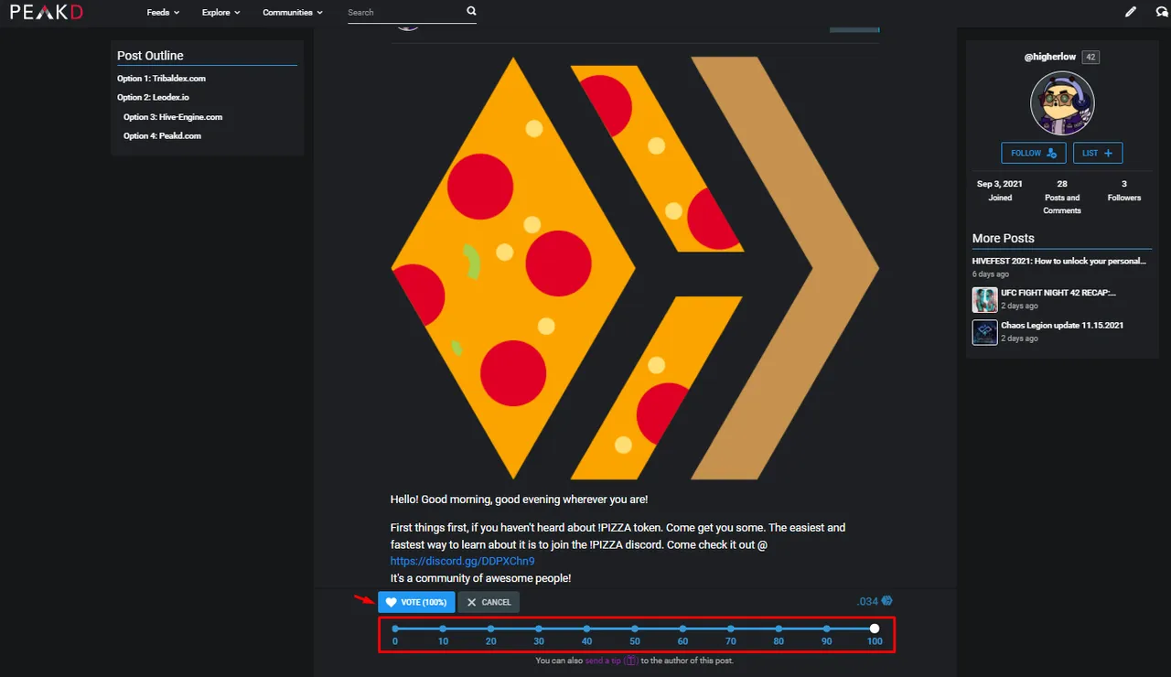The image size is (1171, 677).
Task: Confirm with the VOTE (100%) button
Action: click(416, 602)
